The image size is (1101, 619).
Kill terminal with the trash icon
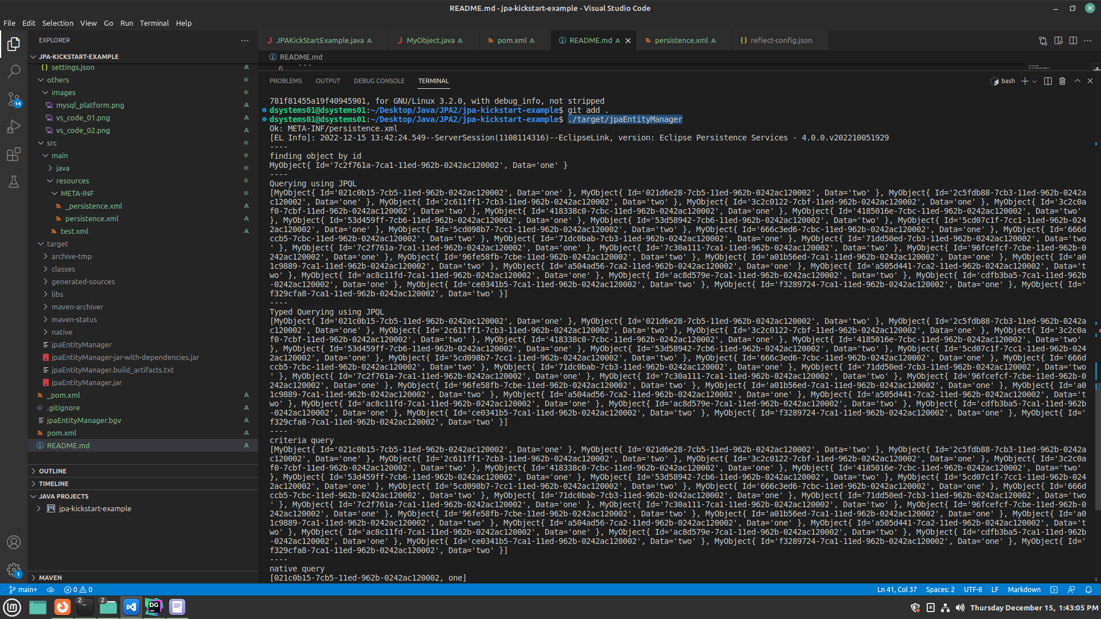pos(1062,81)
